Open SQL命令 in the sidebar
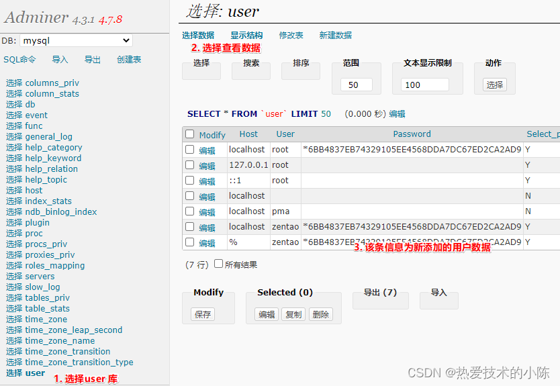 [x=19, y=60]
